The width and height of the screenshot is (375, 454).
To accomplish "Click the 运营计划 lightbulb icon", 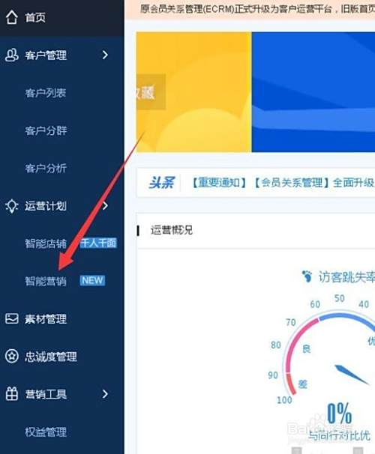I will (x=11, y=206).
